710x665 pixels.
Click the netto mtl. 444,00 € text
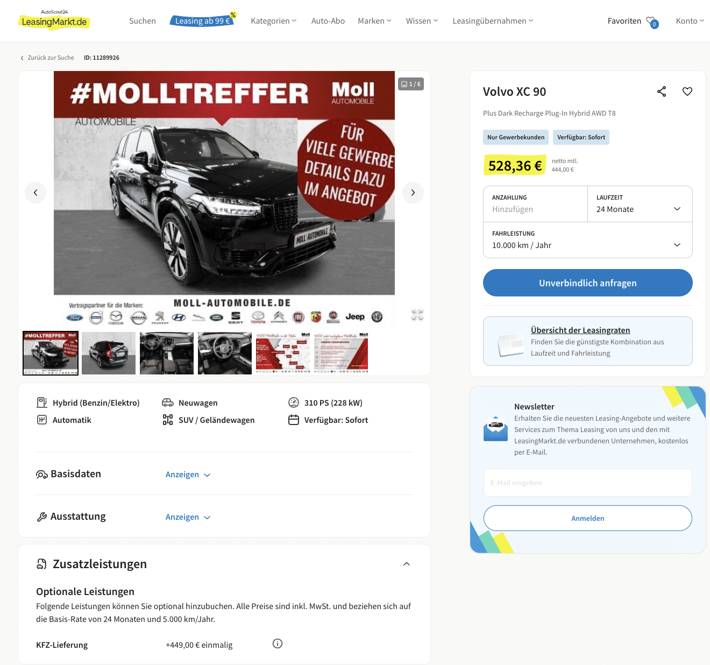565,165
